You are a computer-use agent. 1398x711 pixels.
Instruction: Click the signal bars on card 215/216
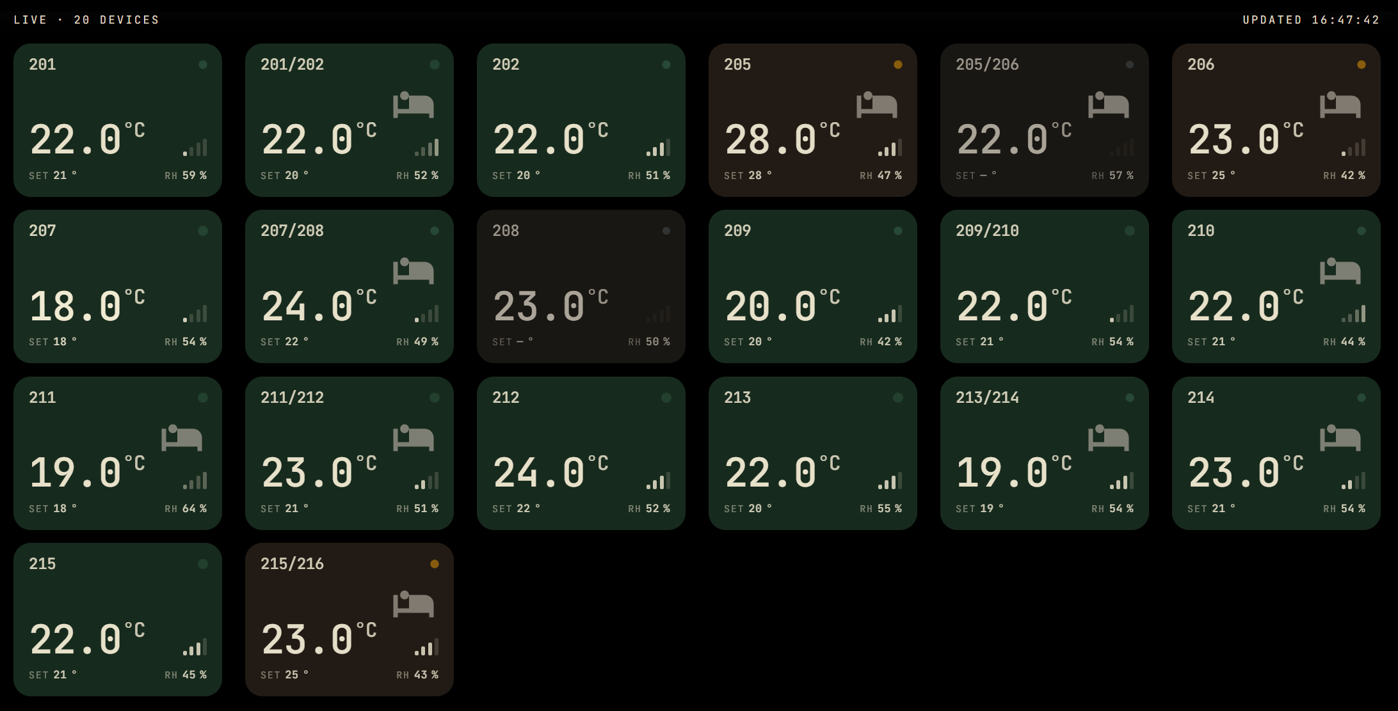tap(426, 647)
